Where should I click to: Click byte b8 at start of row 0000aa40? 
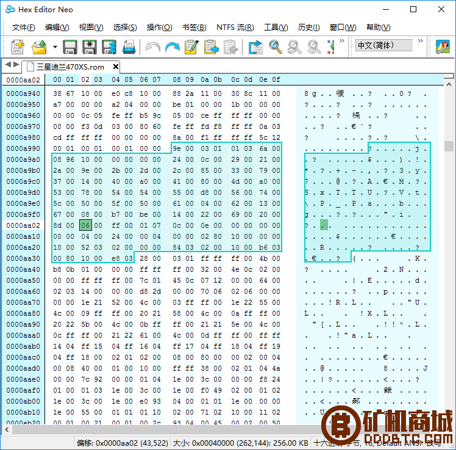[x=57, y=269]
